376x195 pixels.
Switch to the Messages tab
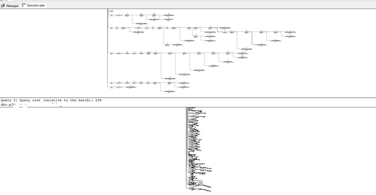coord(10,6)
